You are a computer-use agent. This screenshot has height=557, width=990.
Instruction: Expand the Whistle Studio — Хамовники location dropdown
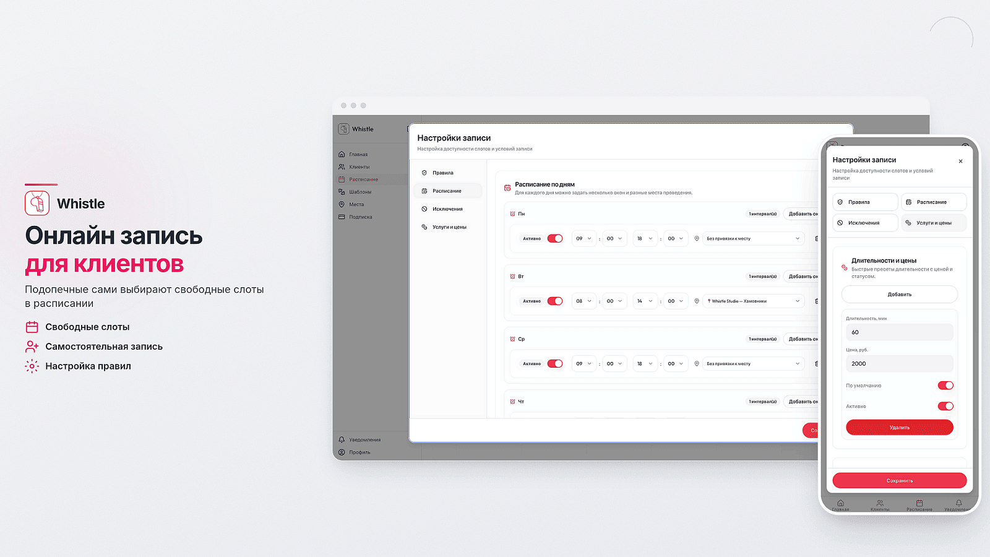pyautogui.click(x=753, y=301)
